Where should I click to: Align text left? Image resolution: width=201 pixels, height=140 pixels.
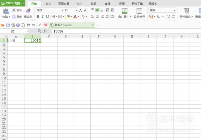92,16
